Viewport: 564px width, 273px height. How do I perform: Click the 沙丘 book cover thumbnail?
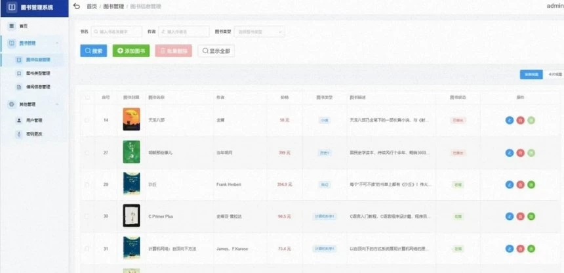(131, 184)
